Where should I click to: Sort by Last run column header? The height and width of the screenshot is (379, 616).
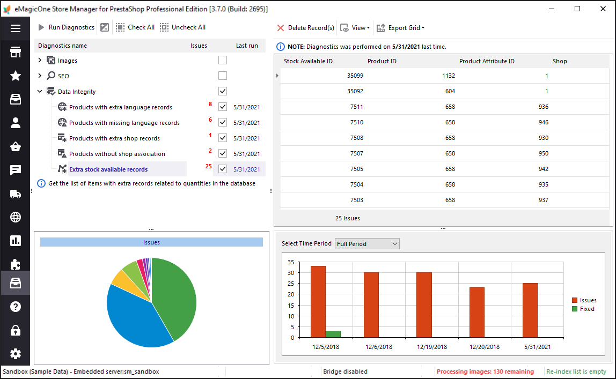pyautogui.click(x=247, y=46)
